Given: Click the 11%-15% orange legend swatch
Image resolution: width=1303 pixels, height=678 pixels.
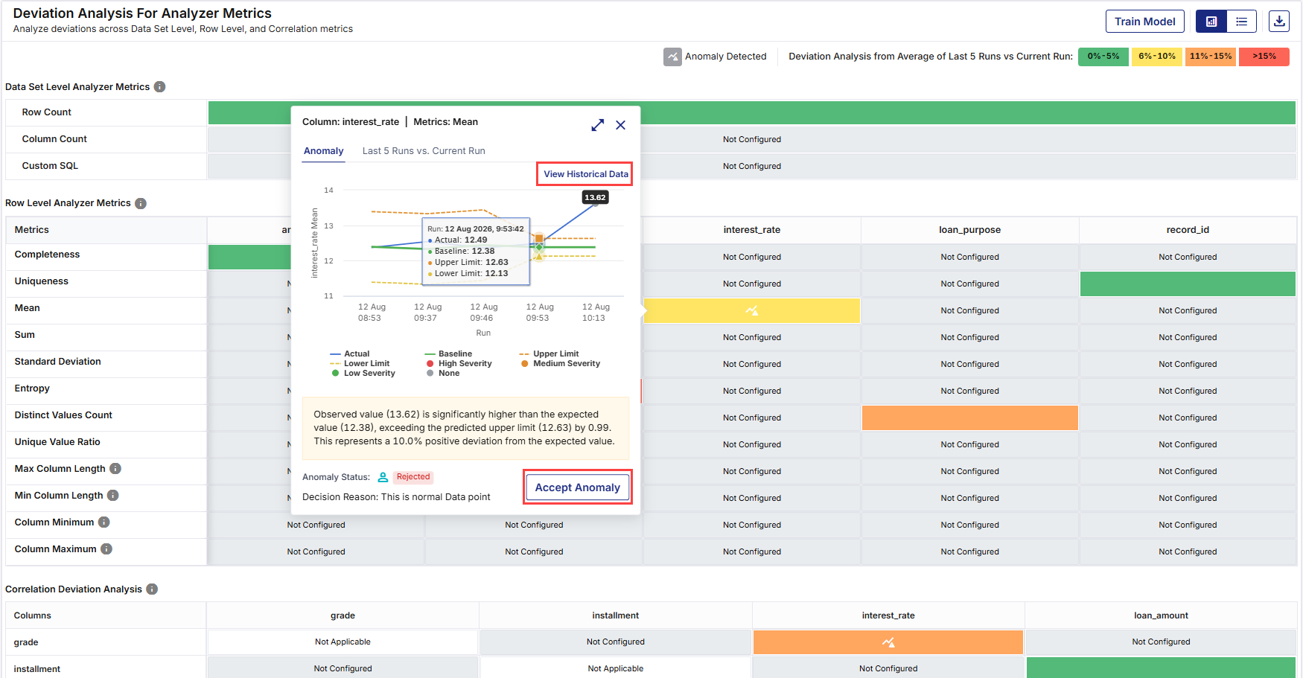Looking at the screenshot, I should (x=1210, y=57).
